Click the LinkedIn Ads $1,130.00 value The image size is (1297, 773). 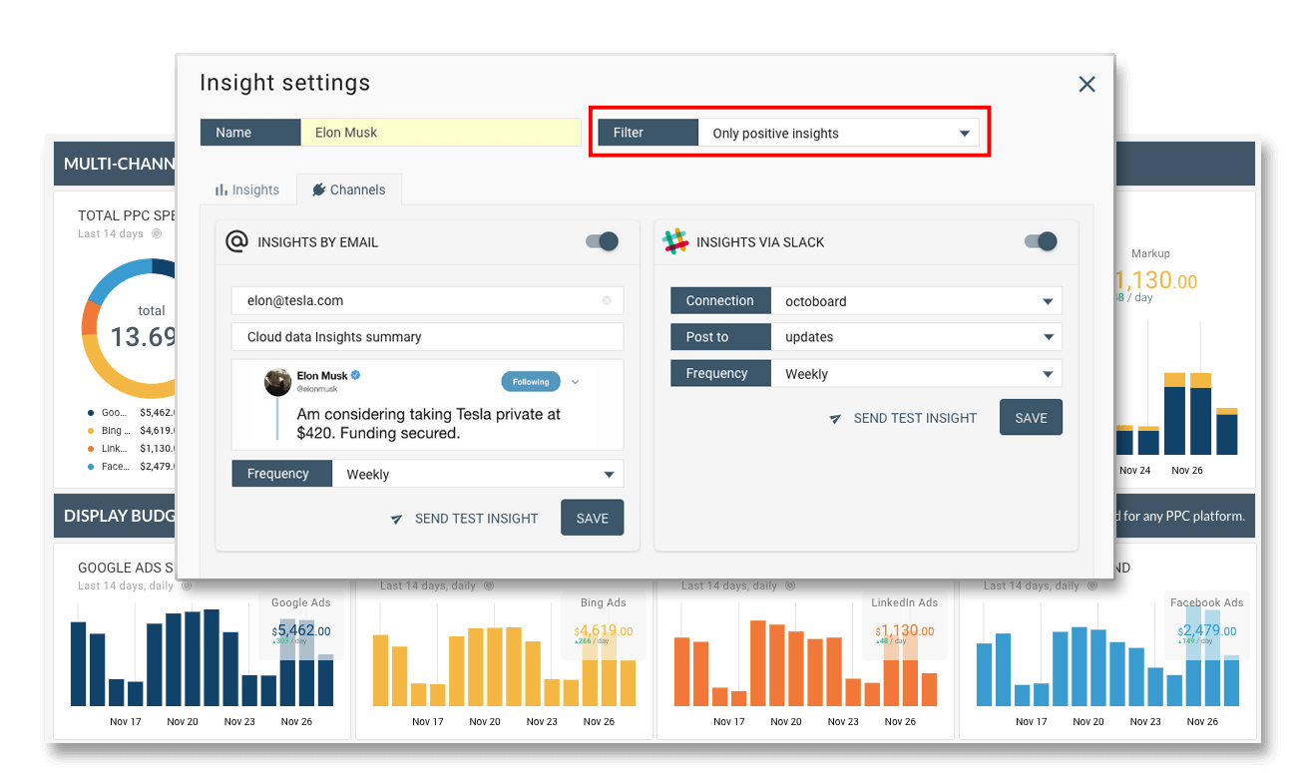(905, 630)
